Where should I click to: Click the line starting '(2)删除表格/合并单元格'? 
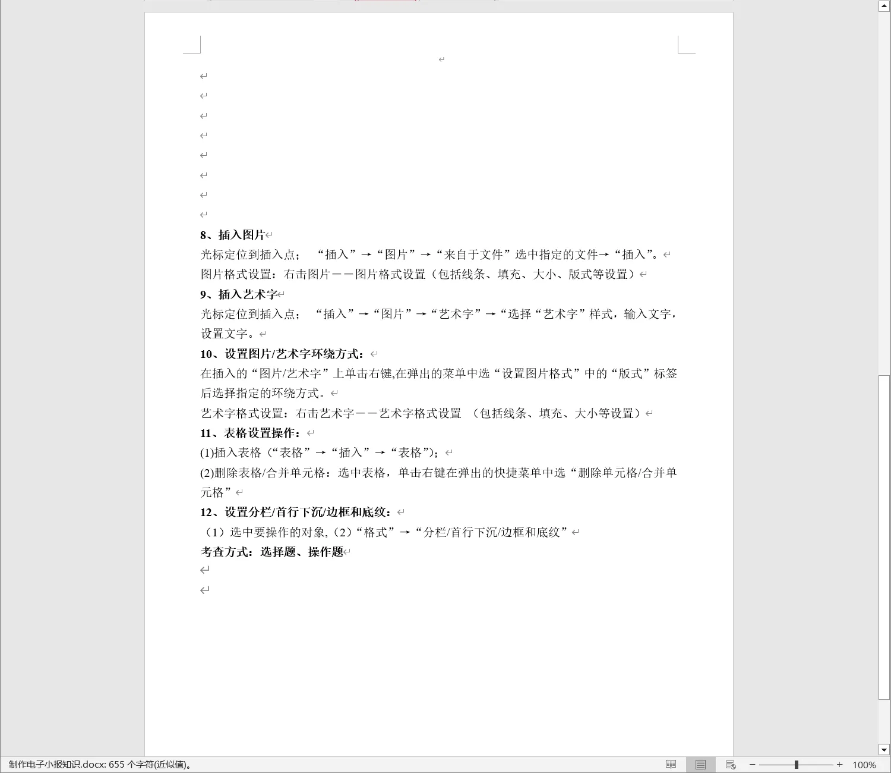click(x=439, y=473)
